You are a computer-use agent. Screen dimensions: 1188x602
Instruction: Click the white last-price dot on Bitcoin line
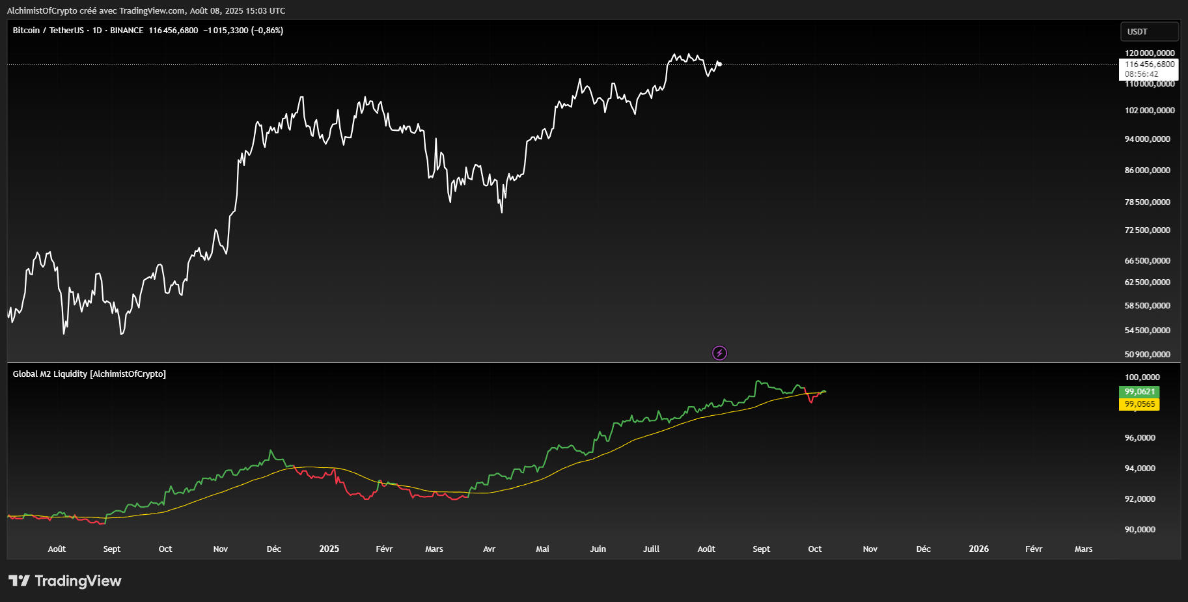click(x=719, y=64)
